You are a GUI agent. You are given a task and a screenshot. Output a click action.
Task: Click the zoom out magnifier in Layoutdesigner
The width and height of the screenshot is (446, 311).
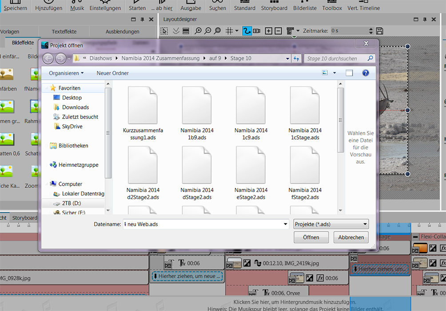(x=207, y=31)
